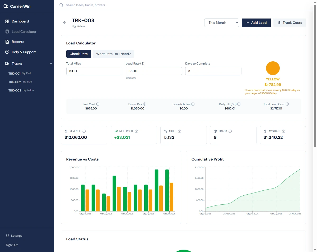Click the yellow status circle indicator
317x252 pixels.
[273, 68]
